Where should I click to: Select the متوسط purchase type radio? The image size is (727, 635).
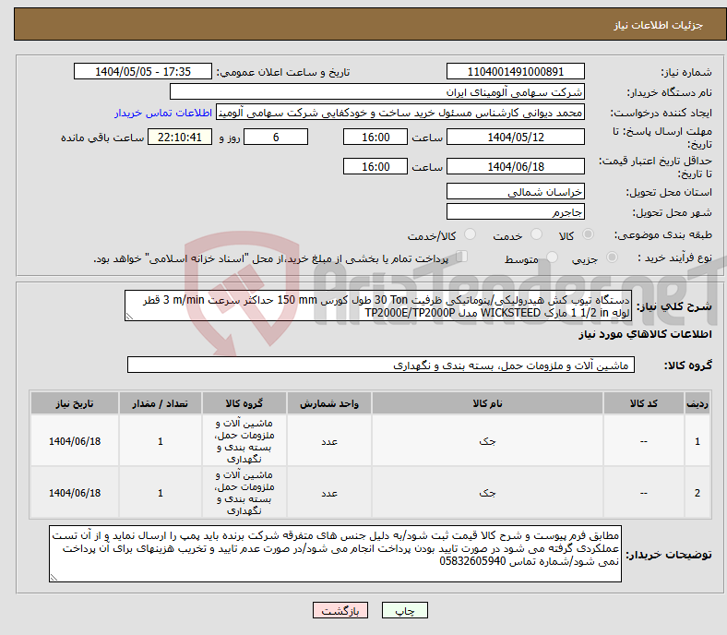[553, 258]
